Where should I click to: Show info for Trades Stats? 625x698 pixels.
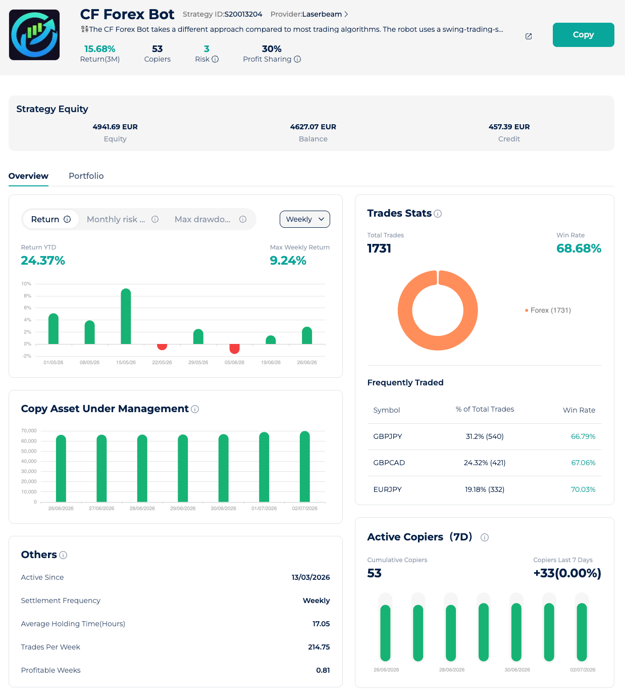coord(438,214)
